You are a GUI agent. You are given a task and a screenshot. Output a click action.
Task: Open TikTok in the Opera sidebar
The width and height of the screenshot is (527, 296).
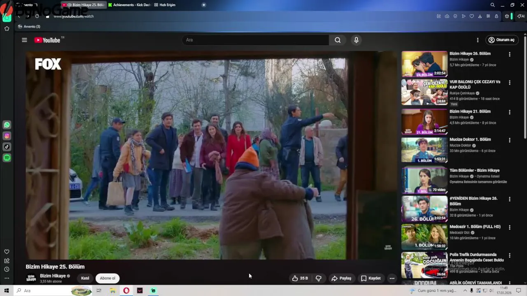7,147
